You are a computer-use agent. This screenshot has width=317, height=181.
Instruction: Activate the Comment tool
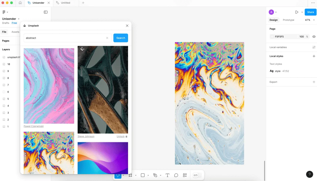(176, 175)
